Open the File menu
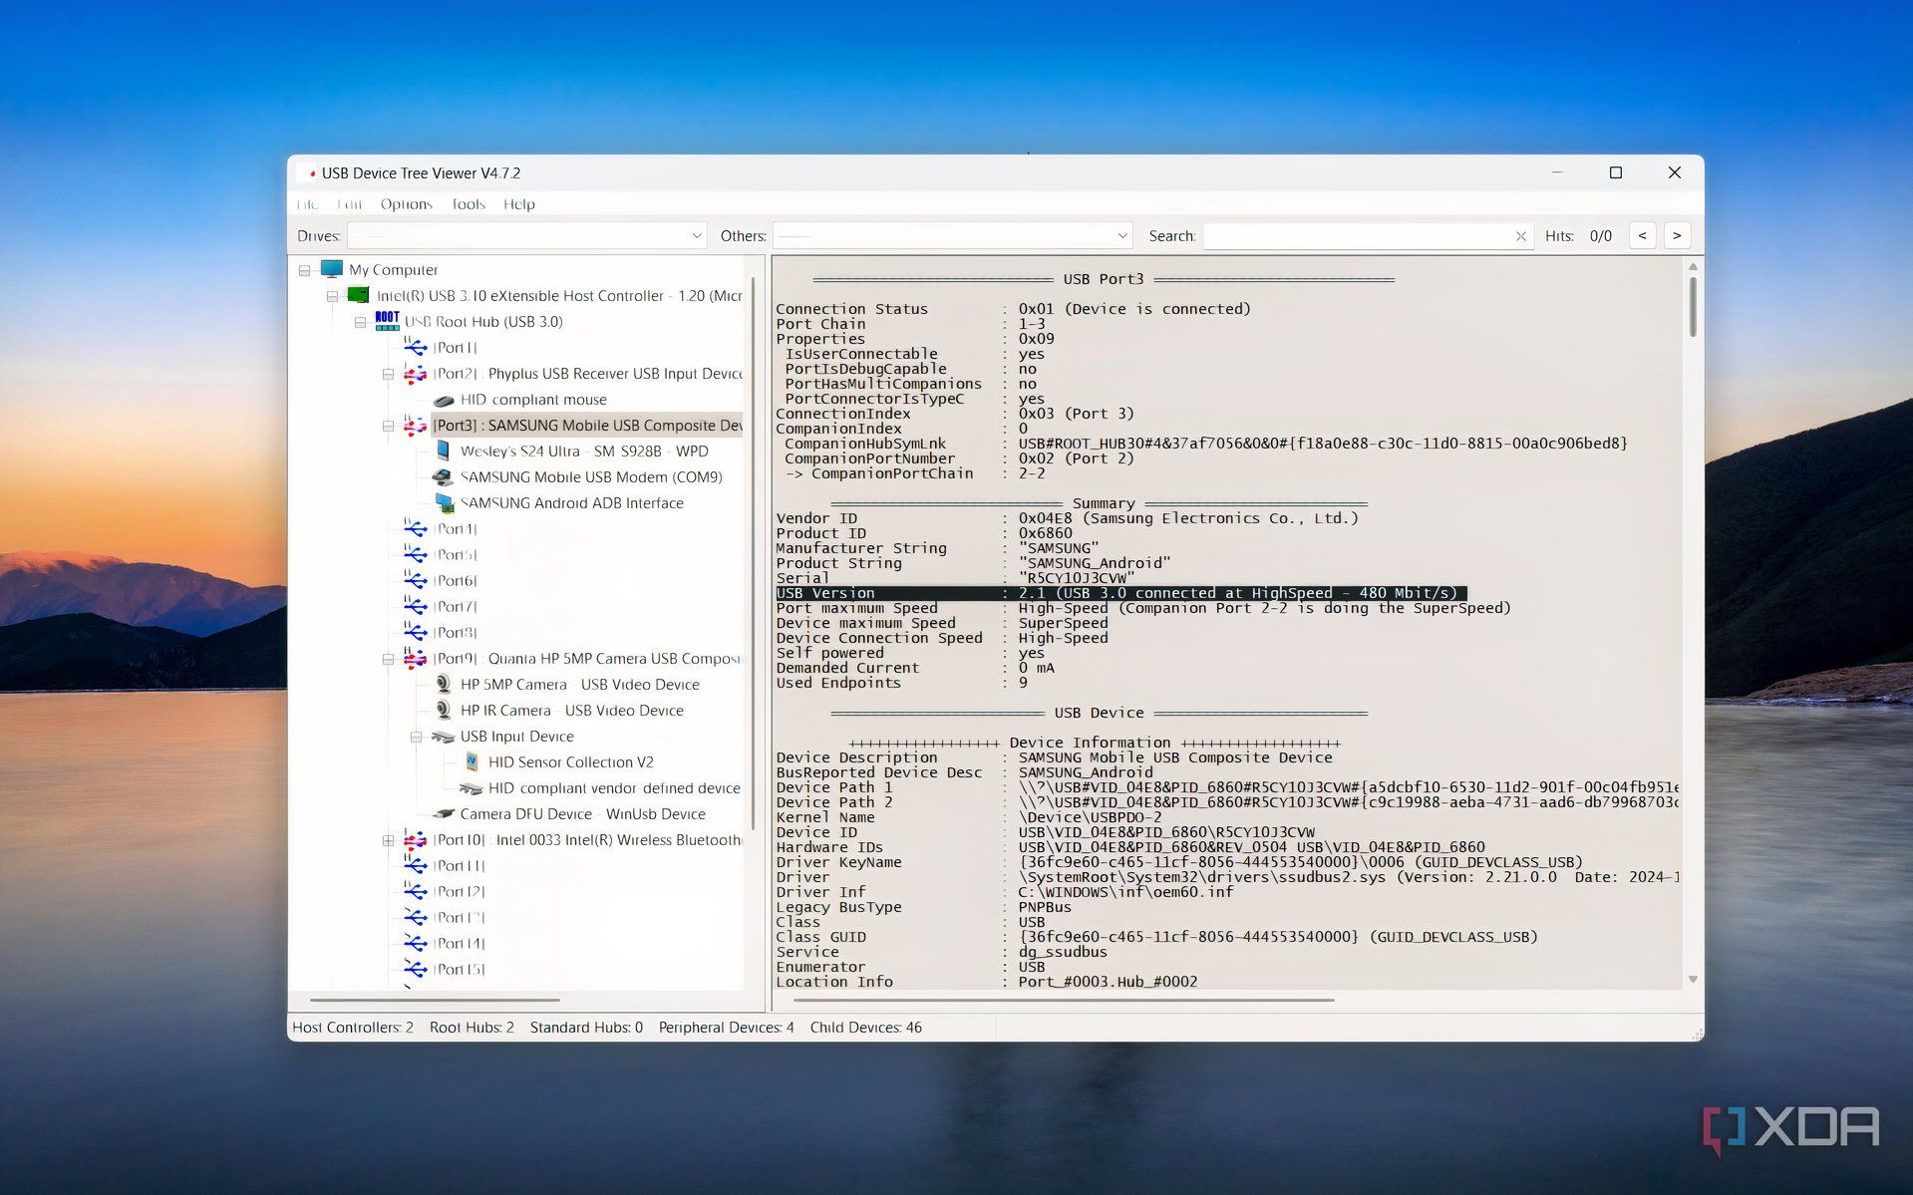The width and height of the screenshot is (1913, 1195). click(307, 204)
